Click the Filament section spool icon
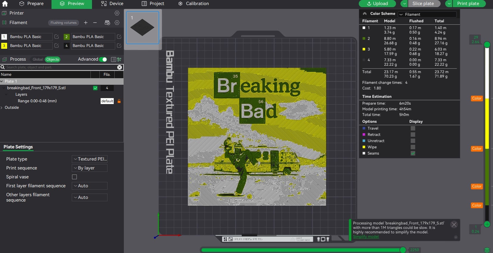 [4, 23]
